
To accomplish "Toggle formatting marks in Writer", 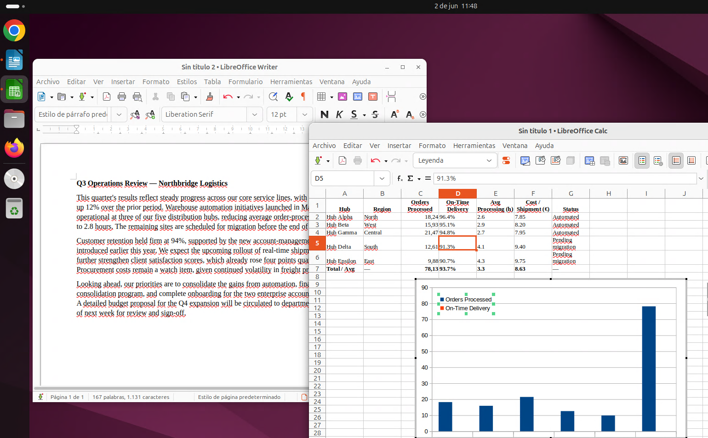I will click(303, 97).
